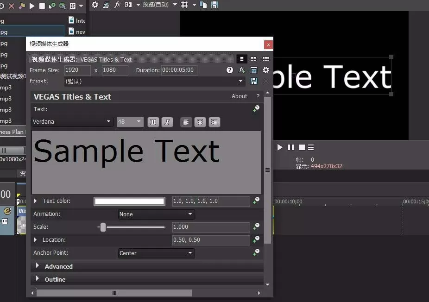Screen dimensions: 429x302
Task: Save snapshot to file icon
Action: coord(214,5)
